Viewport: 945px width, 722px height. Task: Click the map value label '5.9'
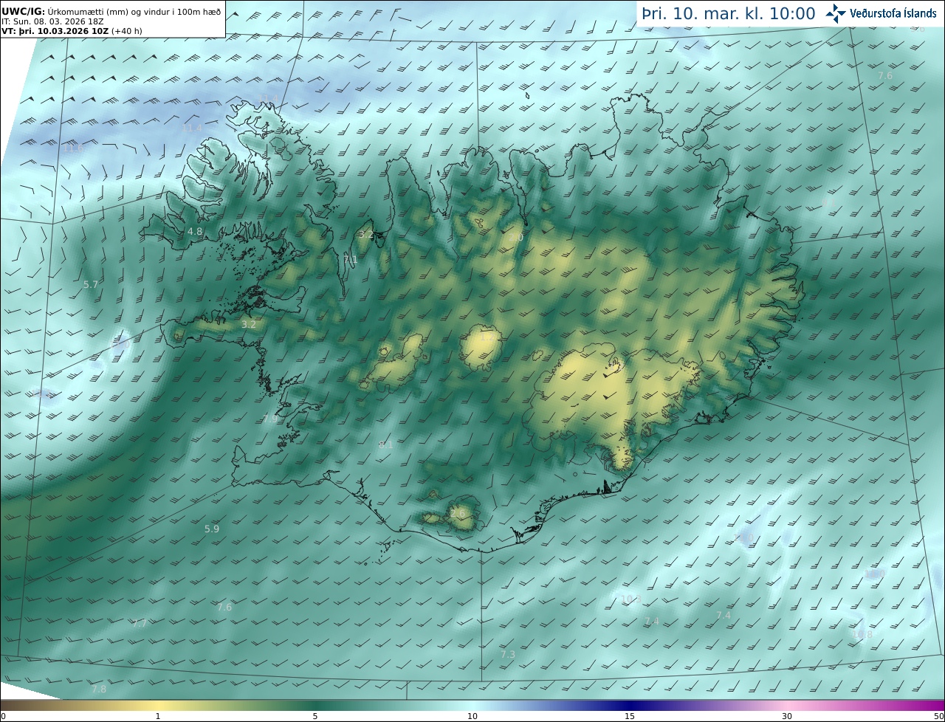[212, 529]
